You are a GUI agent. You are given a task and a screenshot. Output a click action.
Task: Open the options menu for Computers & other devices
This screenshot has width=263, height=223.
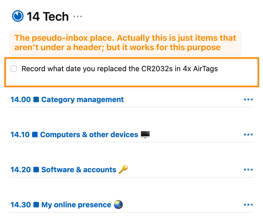click(248, 135)
